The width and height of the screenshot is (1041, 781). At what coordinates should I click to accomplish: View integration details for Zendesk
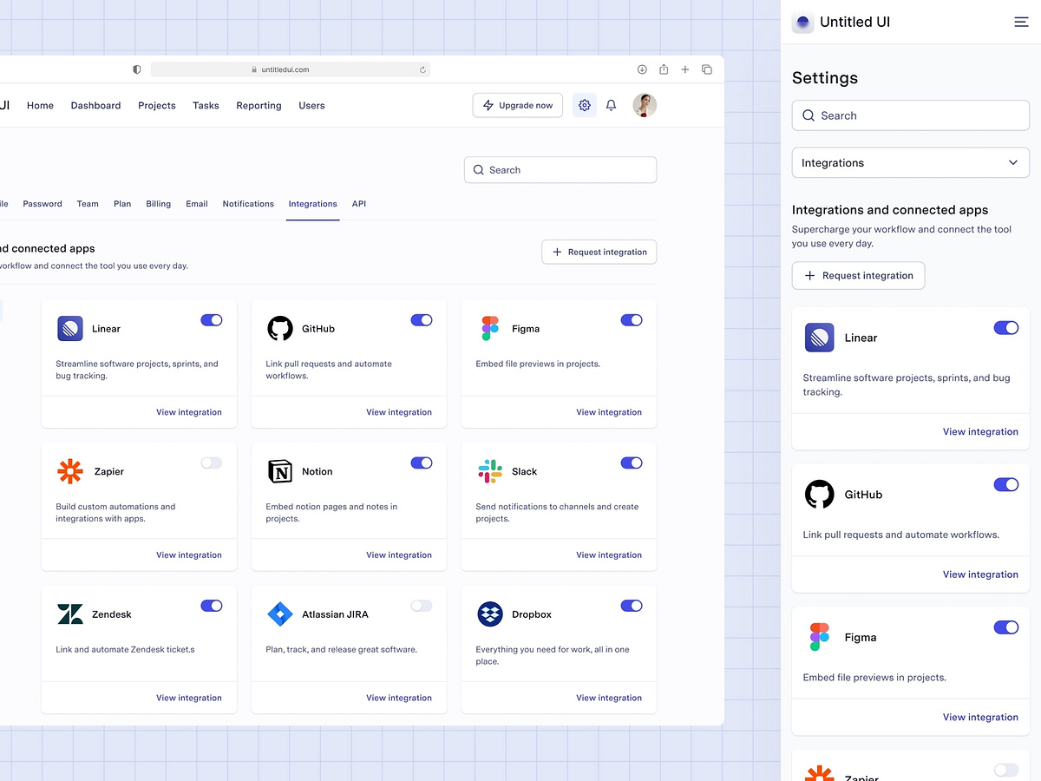[x=189, y=697]
